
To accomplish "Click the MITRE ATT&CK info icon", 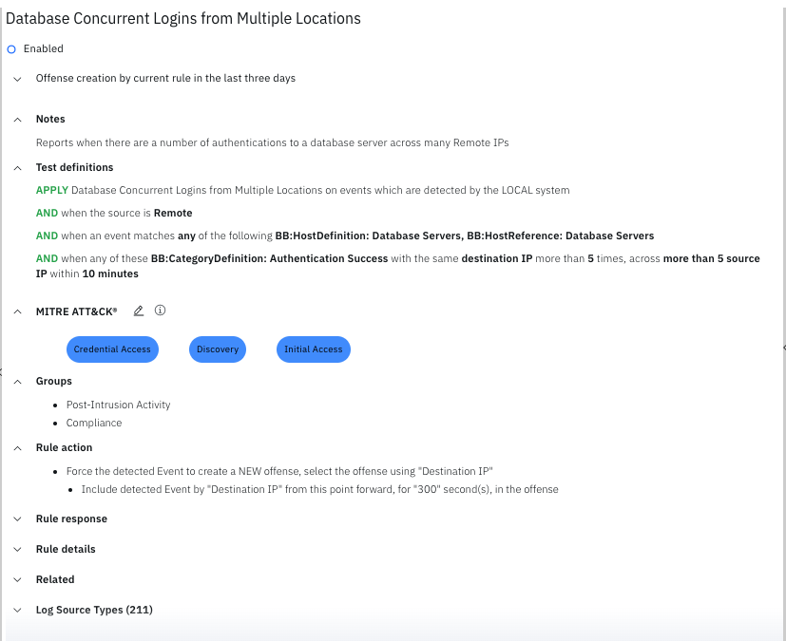I will (160, 311).
